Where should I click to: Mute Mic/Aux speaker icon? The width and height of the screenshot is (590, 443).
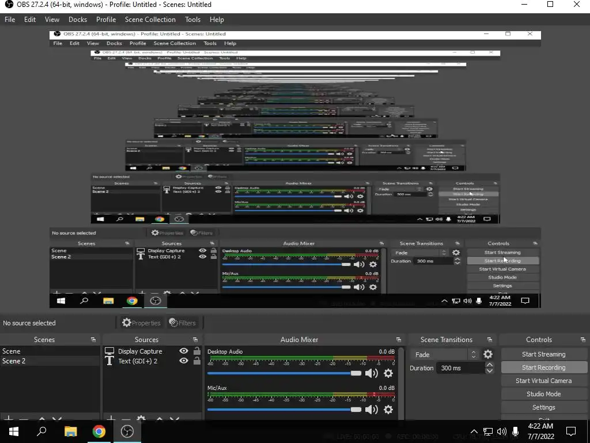pos(372,410)
